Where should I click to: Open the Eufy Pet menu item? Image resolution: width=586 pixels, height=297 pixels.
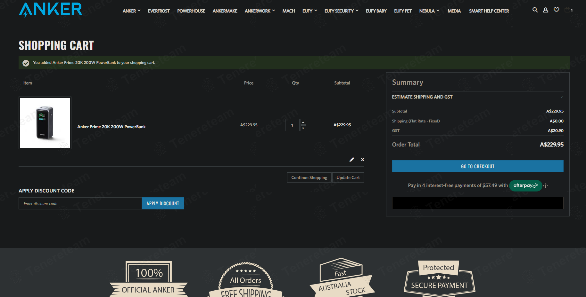(403, 11)
